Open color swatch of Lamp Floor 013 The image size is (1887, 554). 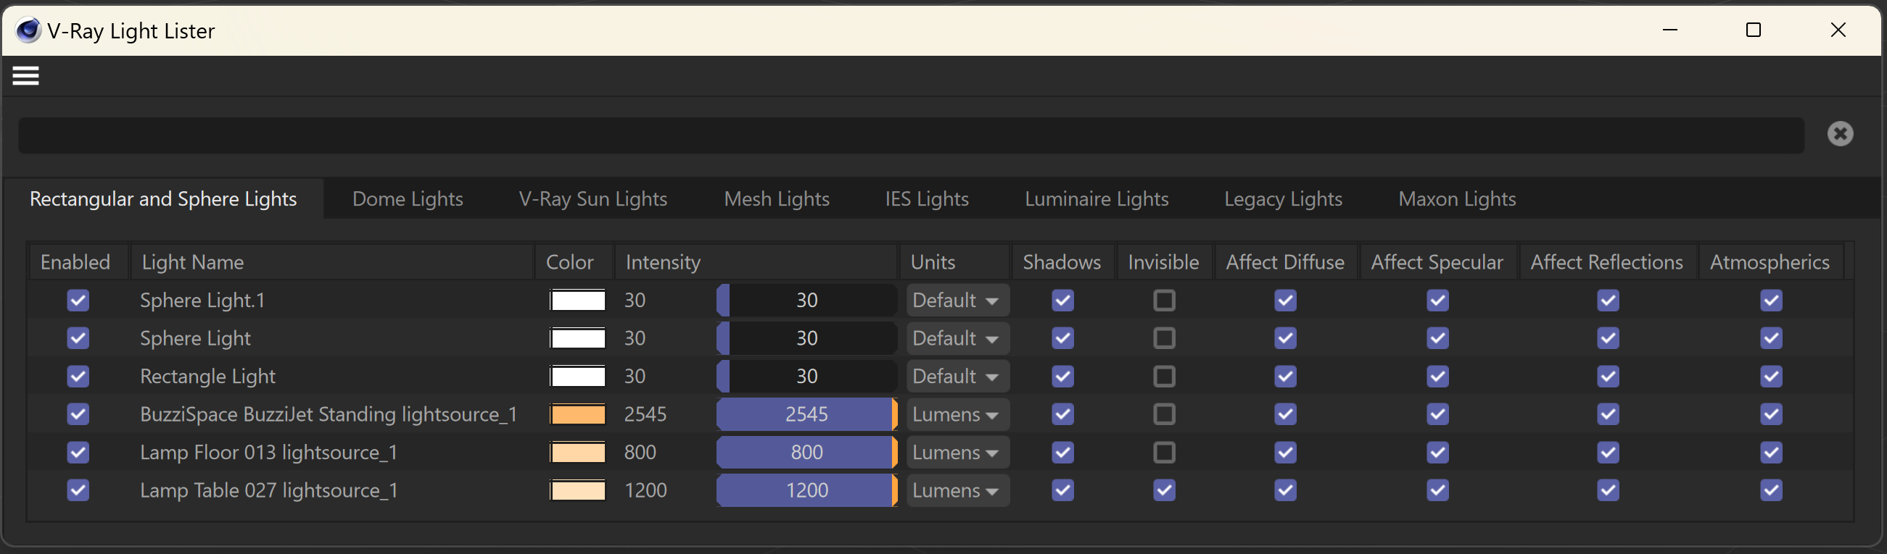[578, 453]
